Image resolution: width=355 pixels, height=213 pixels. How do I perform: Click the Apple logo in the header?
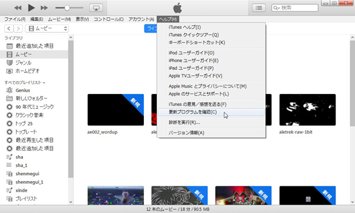(177, 8)
